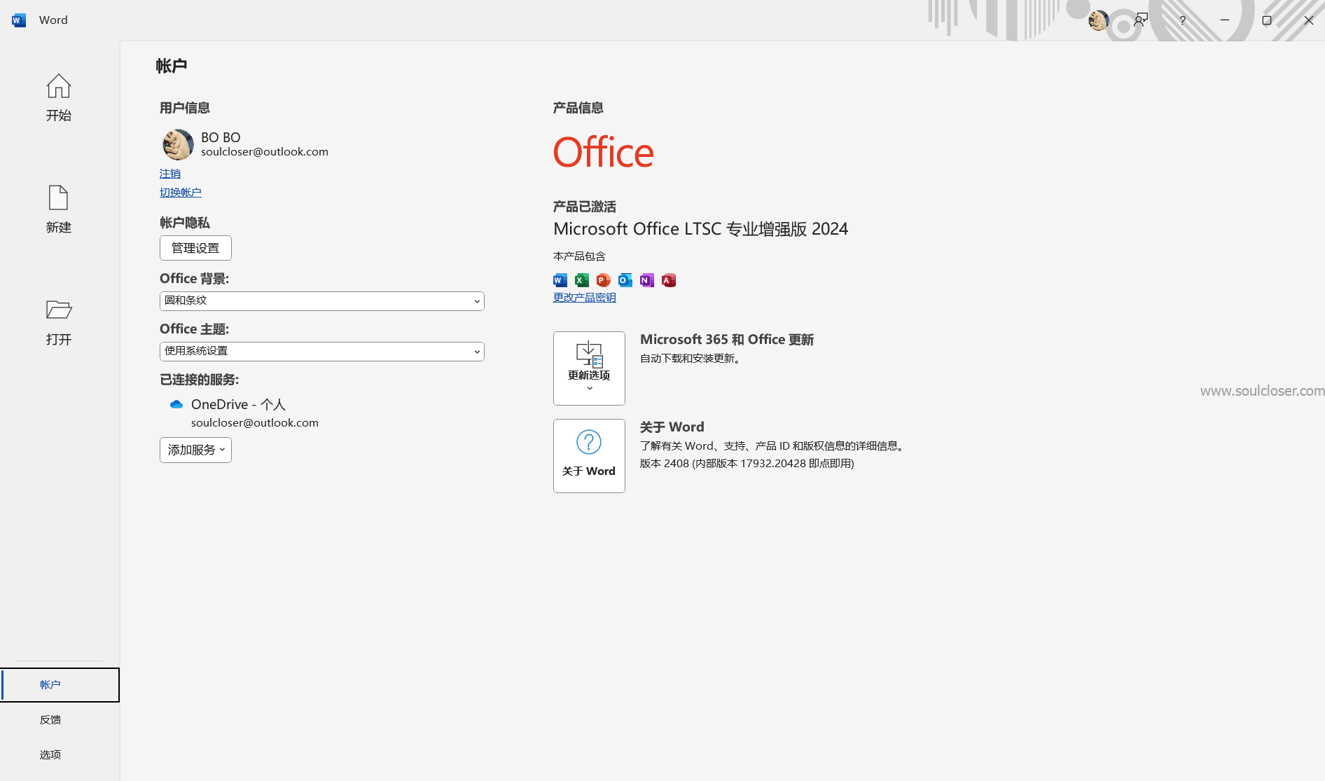Click the OneNote product icon

pyautogui.click(x=647, y=280)
